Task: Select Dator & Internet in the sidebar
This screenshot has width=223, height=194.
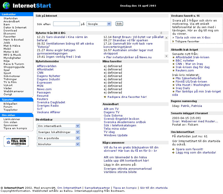Action: tap(15, 27)
